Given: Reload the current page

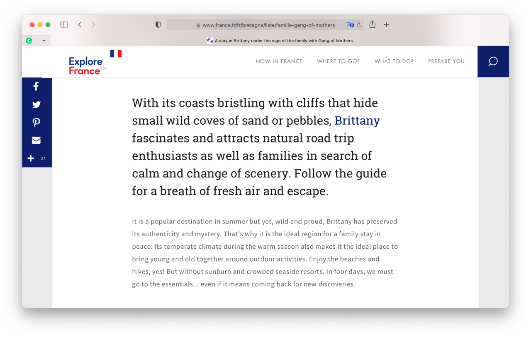Looking at the screenshot, I should click(x=359, y=25).
